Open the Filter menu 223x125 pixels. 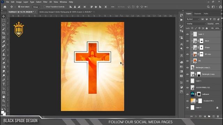[x=45, y=2]
